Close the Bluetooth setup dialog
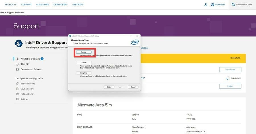The width and height of the screenshot is (256, 134). (137, 36)
